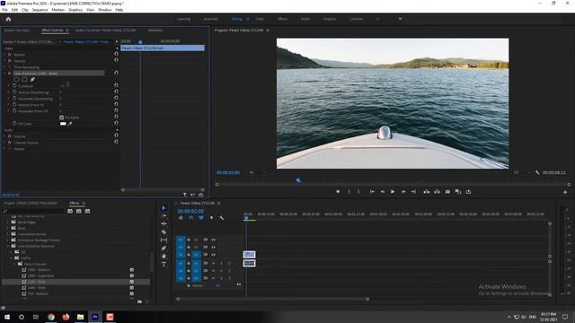575x323 pixels.
Task: Step back one frame
Action: click(x=382, y=191)
